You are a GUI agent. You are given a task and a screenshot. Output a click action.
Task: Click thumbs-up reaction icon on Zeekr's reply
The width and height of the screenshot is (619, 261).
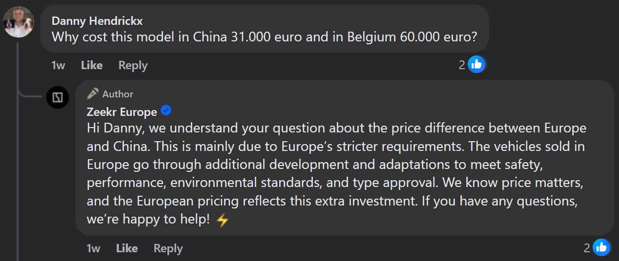pos(601,248)
